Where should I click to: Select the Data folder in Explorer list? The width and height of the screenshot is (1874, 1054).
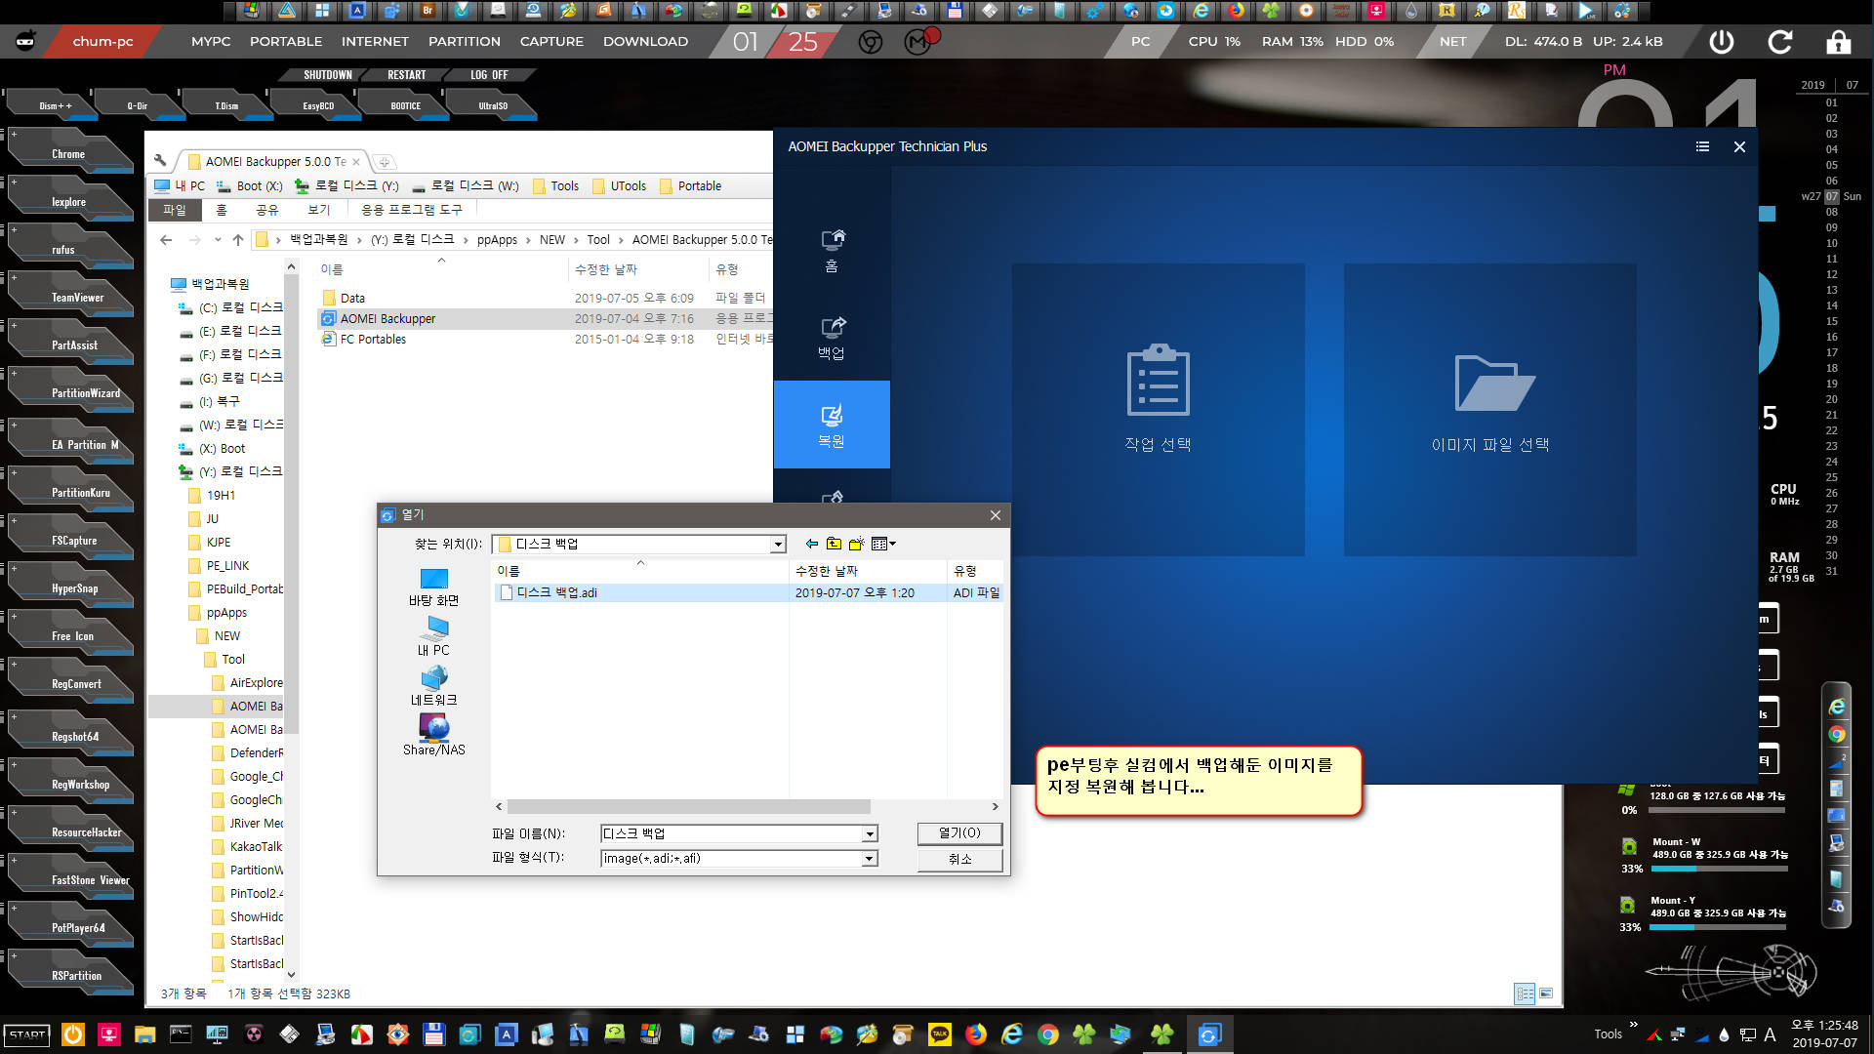pos(352,299)
